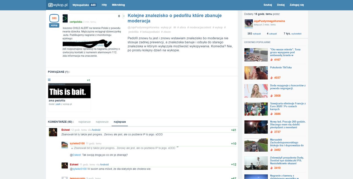Click +41 score on Eskeel comment

(234, 130)
